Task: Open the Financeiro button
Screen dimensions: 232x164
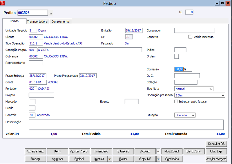Action: 101,151
